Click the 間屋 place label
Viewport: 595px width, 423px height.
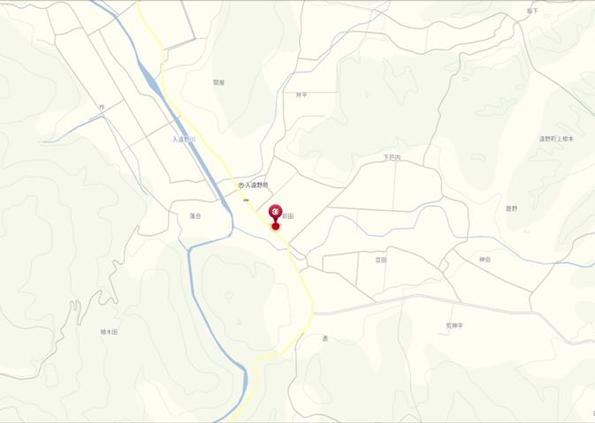(218, 82)
